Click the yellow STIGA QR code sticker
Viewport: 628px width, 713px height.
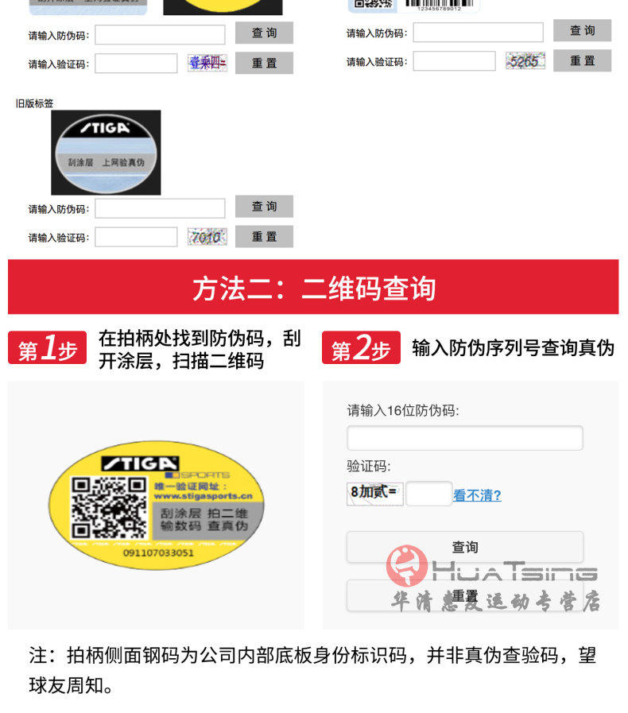tap(157, 505)
